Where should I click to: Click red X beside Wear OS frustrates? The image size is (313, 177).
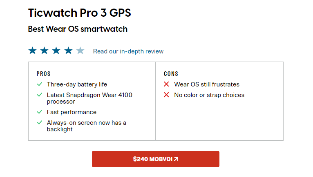coord(166,84)
